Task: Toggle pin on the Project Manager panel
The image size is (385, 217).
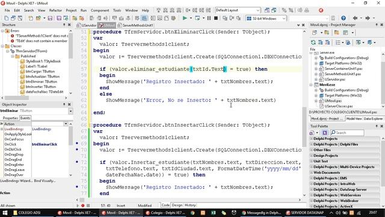Action: tap(377, 25)
